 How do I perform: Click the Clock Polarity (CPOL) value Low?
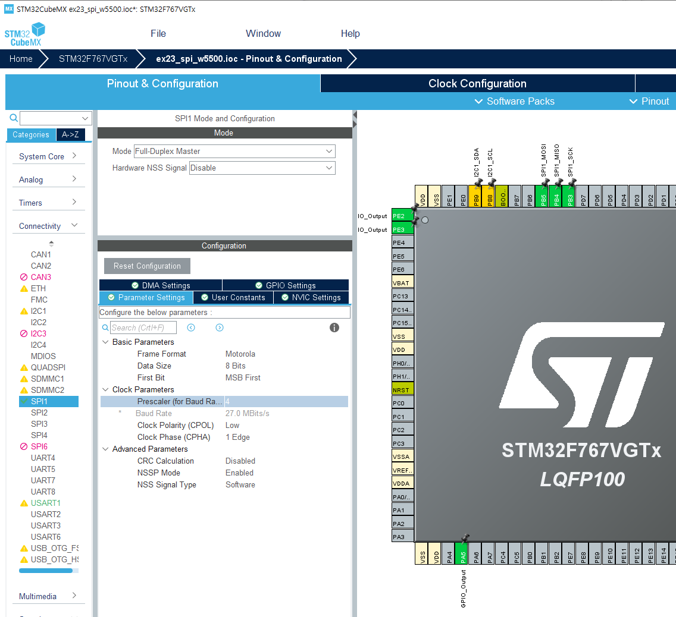pos(232,426)
